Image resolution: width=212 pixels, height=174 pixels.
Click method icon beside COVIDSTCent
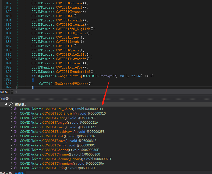15,145
